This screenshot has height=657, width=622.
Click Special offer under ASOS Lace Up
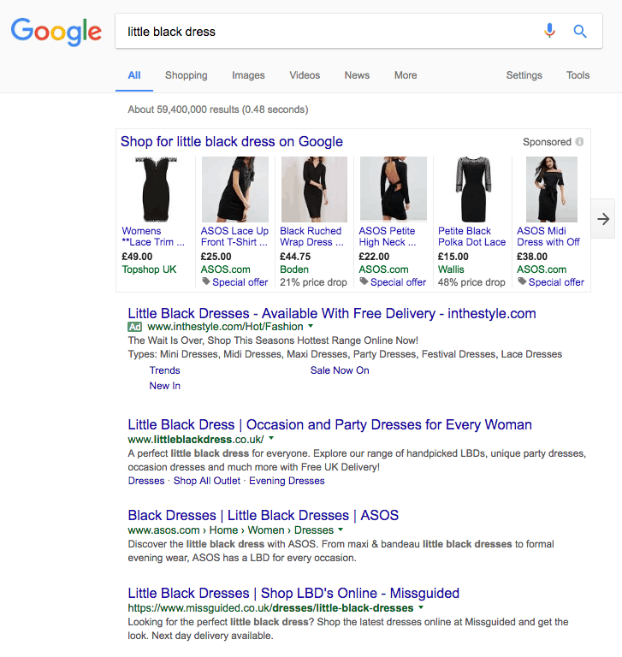click(x=240, y=282)
